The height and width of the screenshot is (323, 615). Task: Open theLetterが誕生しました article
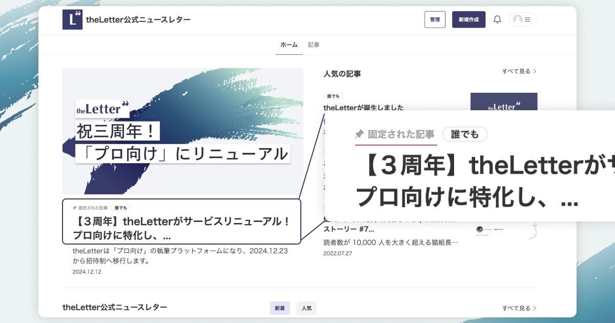pos(363,108)
